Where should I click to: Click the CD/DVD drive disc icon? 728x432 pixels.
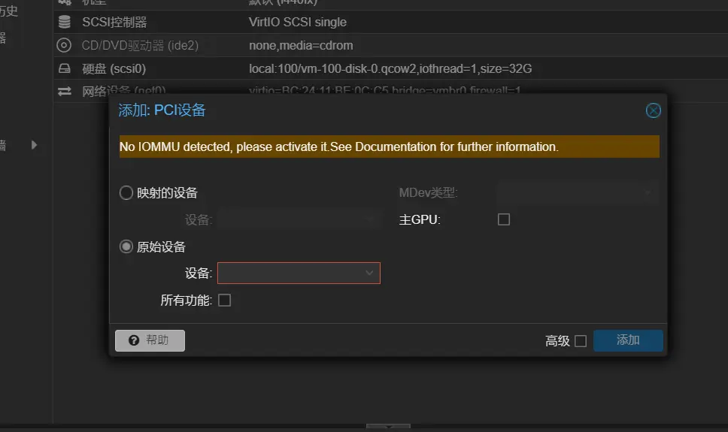click(x=65, y=46)
